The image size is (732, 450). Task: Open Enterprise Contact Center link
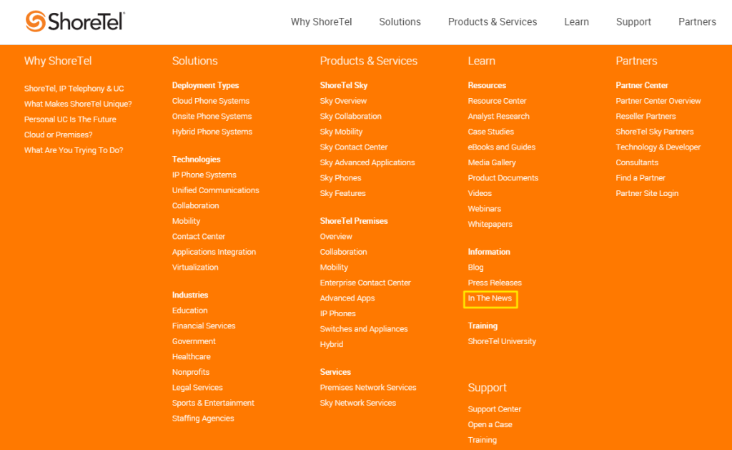(365, 283)
